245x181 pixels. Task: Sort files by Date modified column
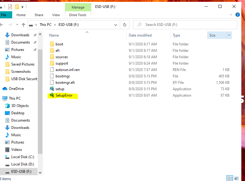[140, 35]
